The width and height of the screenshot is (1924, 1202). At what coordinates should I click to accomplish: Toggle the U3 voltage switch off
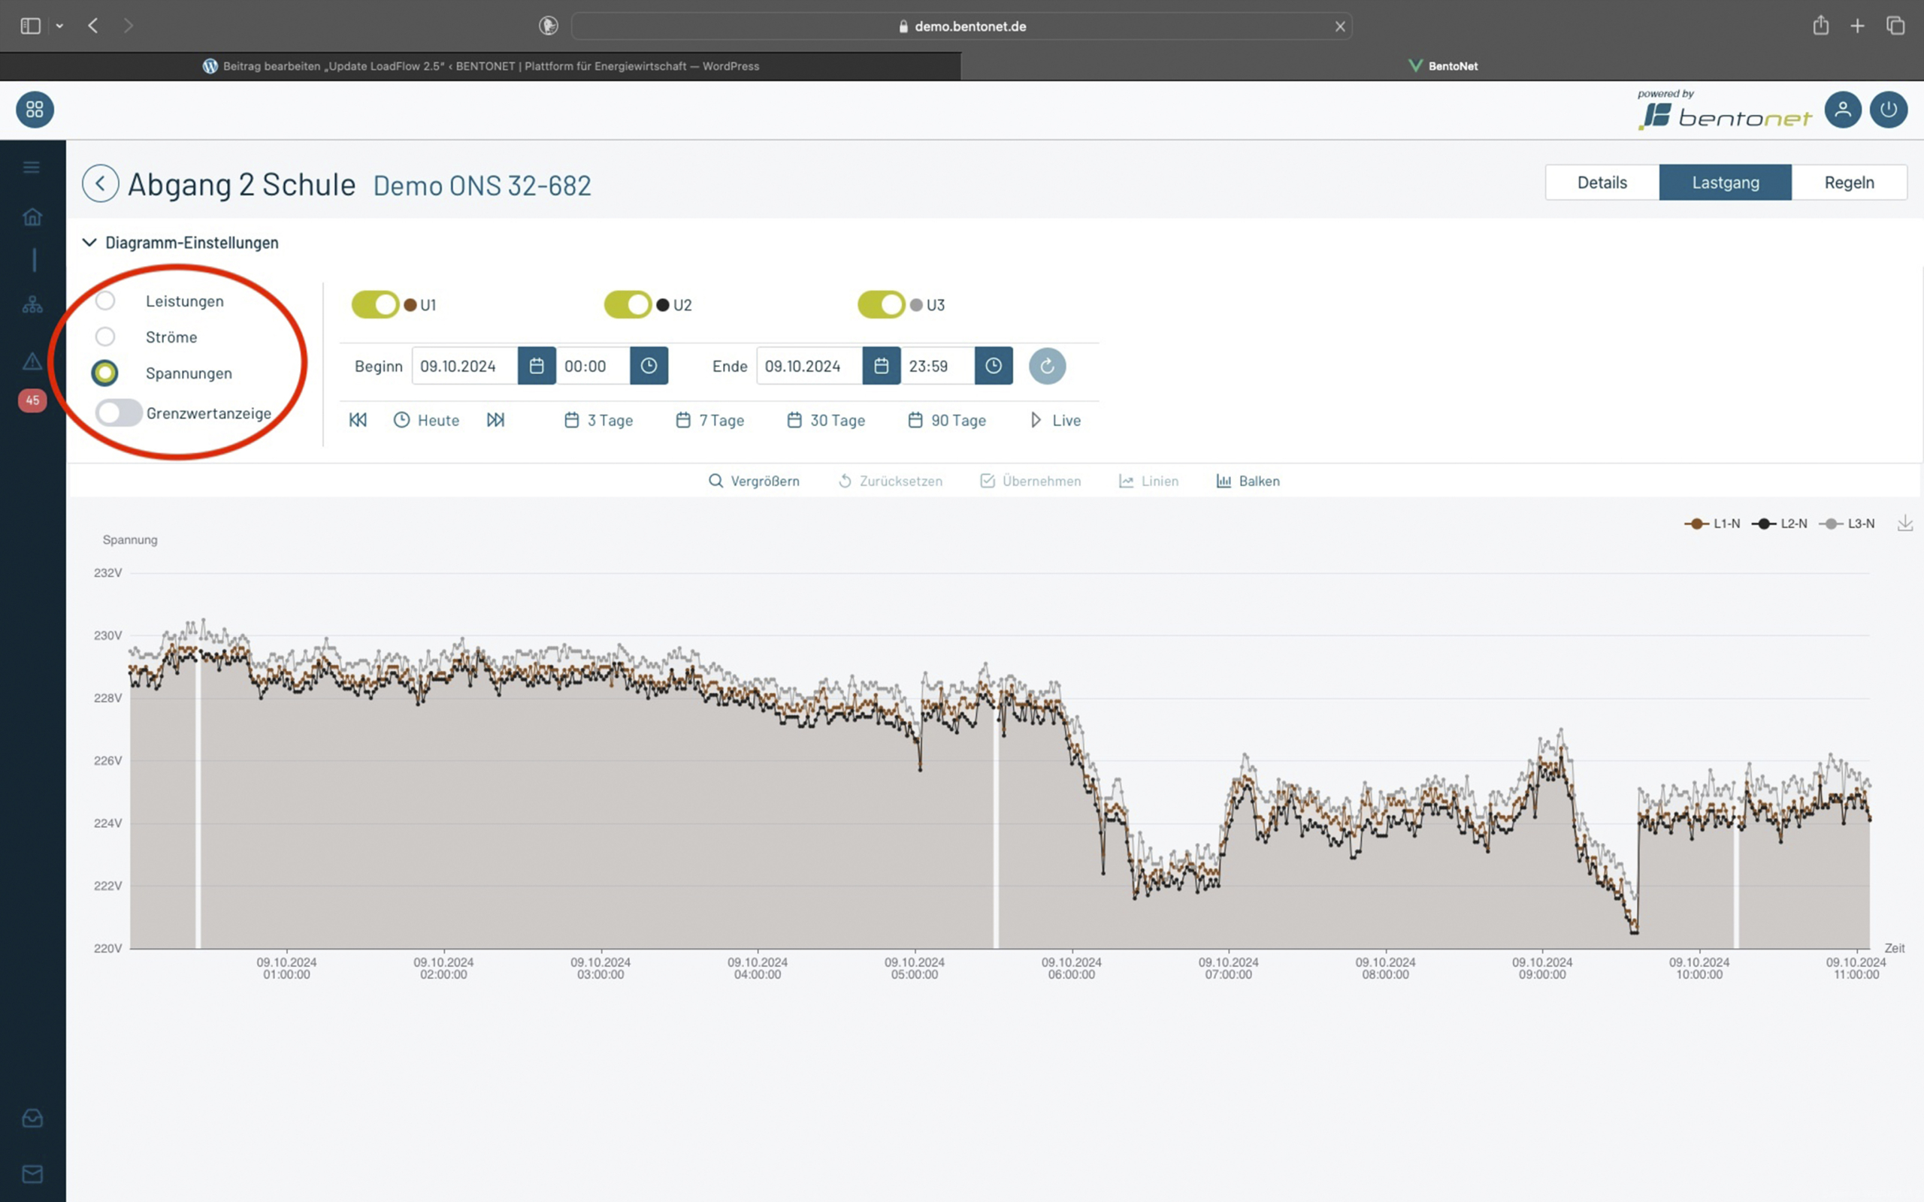click(x=881, y=304)
